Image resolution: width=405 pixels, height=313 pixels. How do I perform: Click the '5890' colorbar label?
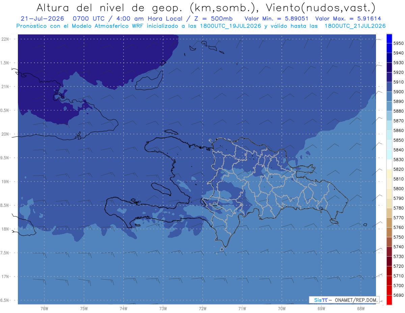click(398, 101)
